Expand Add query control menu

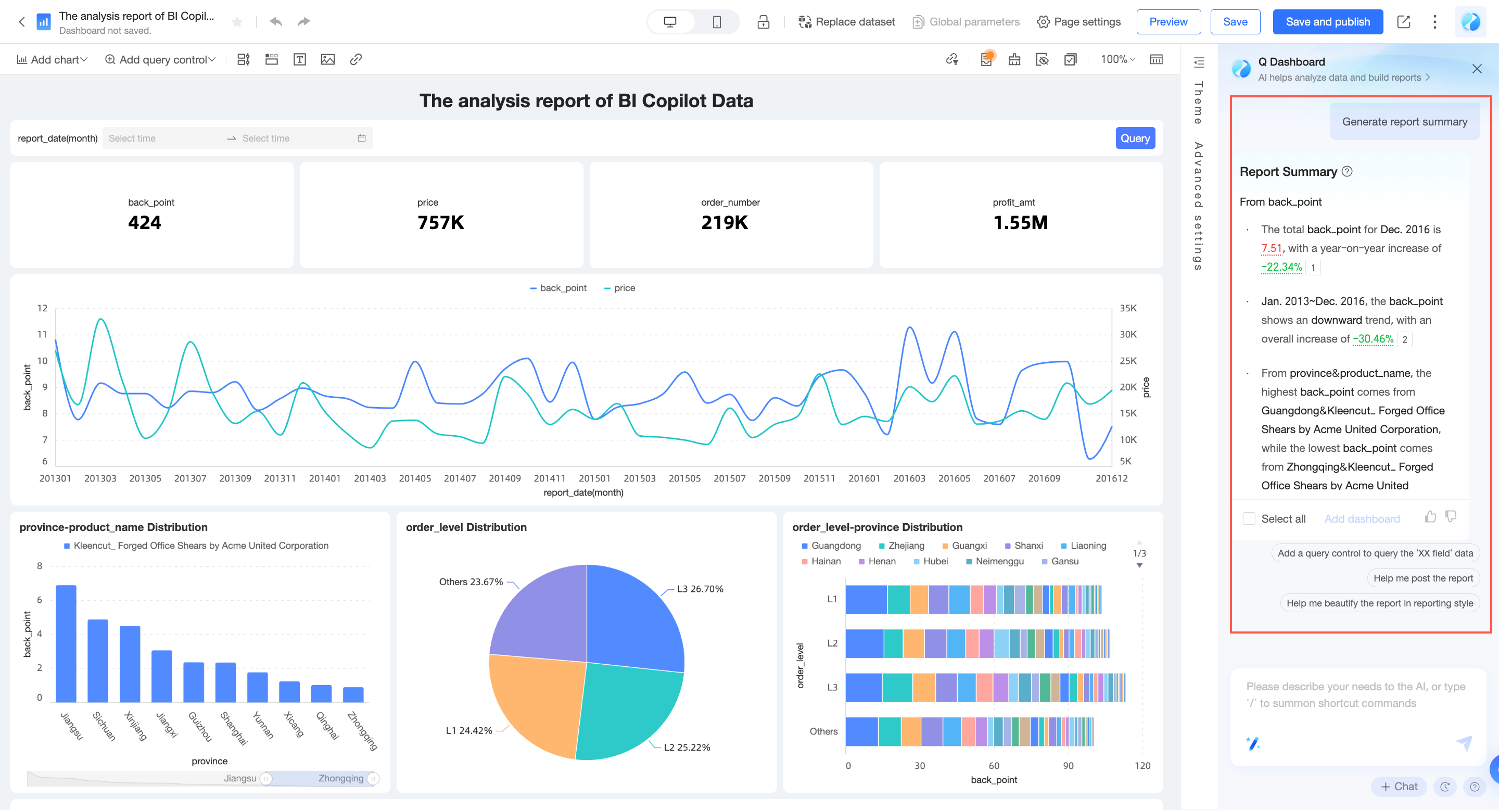160,59
